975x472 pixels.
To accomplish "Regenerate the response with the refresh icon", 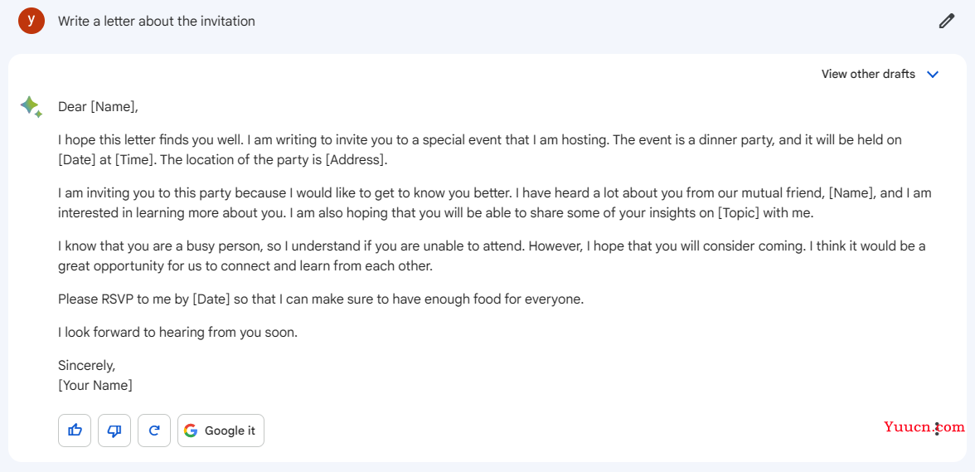I will pyautogui.click(x=154, y=431).
